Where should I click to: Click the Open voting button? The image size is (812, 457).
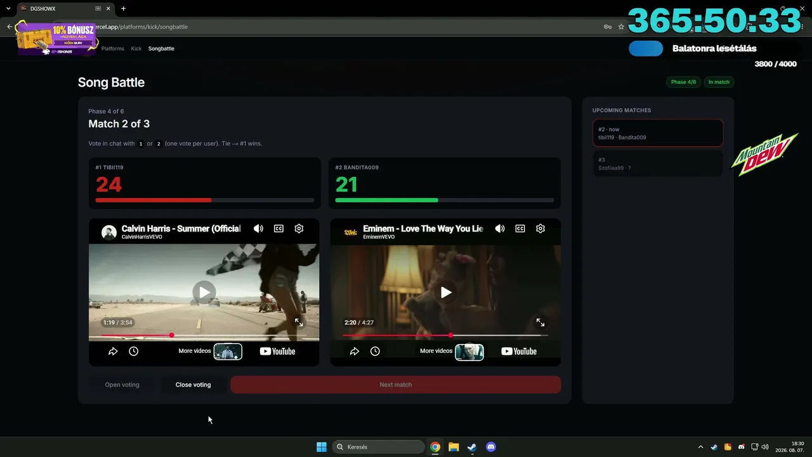122,385
